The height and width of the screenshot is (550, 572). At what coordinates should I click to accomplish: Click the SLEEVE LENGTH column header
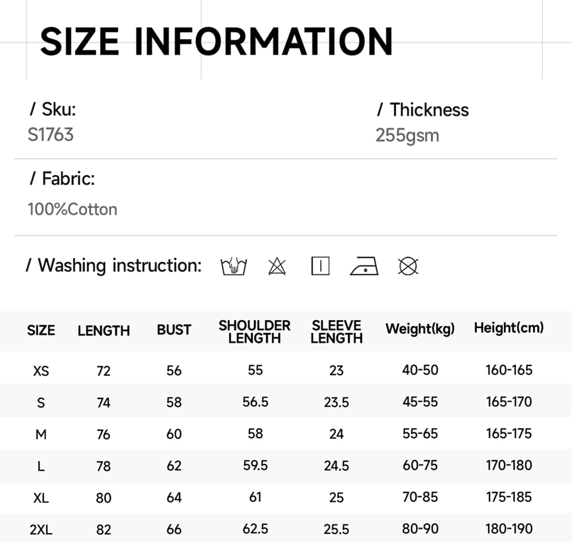[x=337, y=332]
